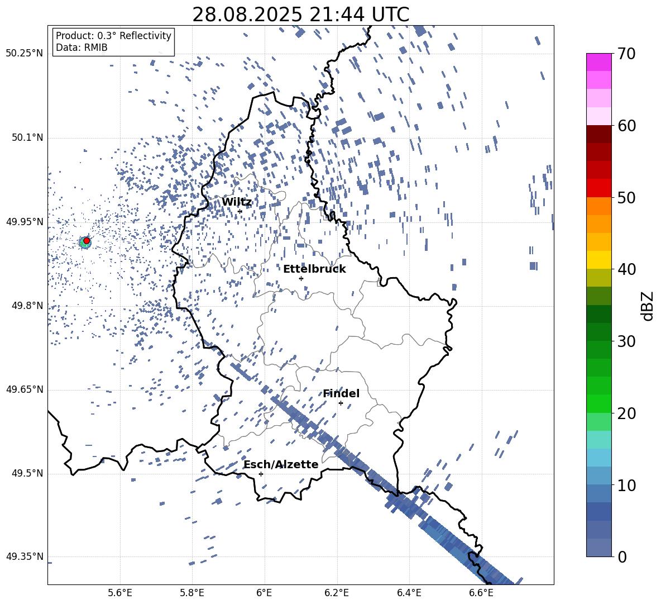The width and height of the screenshot is (661, 604).
Task: Click the 70 tick label on colorbar
Action: click(626, 54)
